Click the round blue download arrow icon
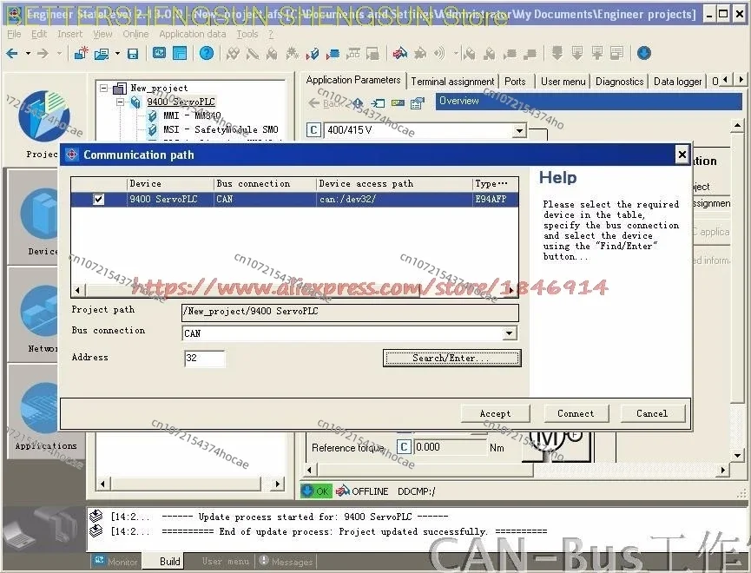Image resolution: width=751 pixels, height=573 pixels. click(643, 53)
